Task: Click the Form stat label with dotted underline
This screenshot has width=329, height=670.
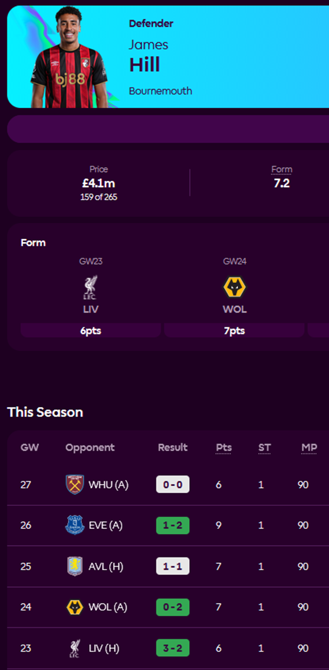Action: coord(282,170)
